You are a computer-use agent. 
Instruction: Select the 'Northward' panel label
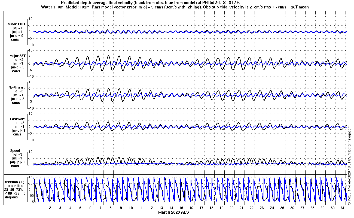(17, 87)
